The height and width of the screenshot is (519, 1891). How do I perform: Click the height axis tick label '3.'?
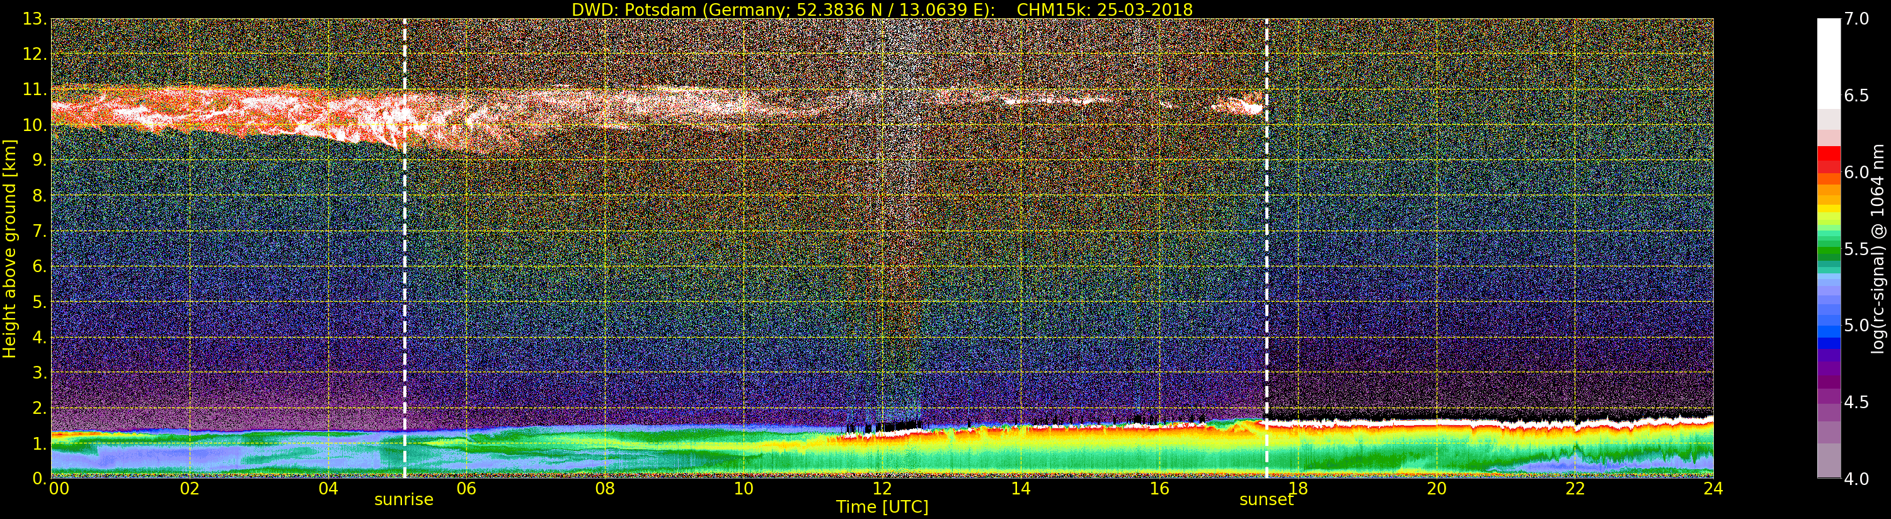pos(39,372)
